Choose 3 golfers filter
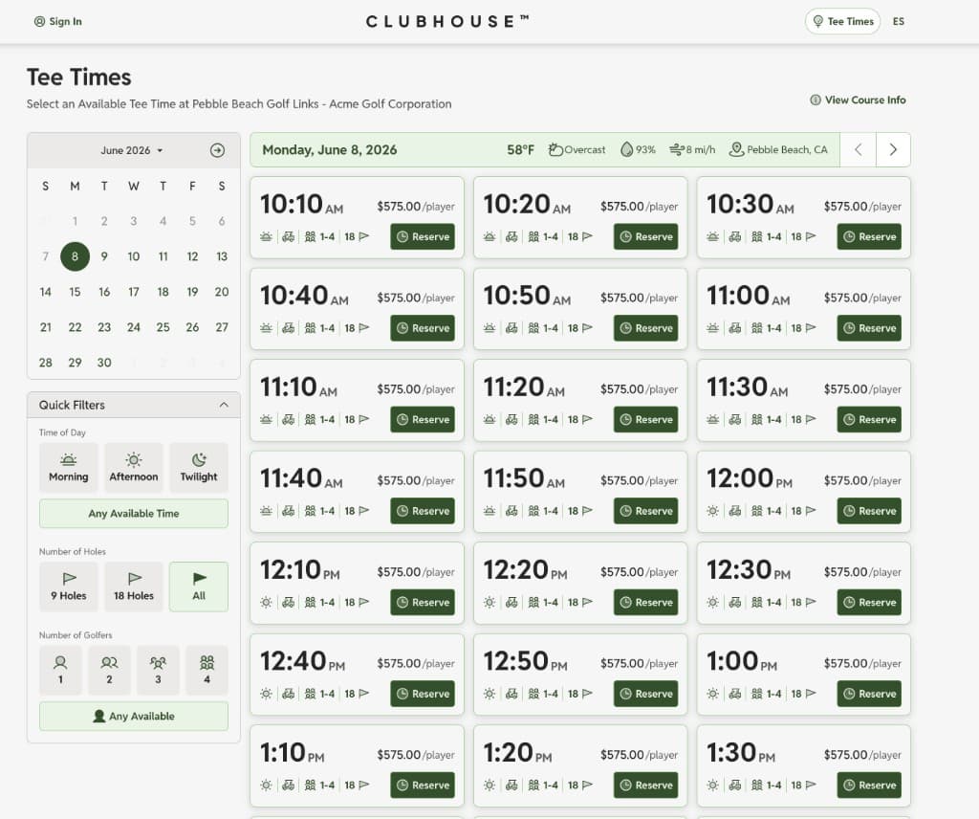This screenshot has width=979, height=819. (x=158, y=670)
